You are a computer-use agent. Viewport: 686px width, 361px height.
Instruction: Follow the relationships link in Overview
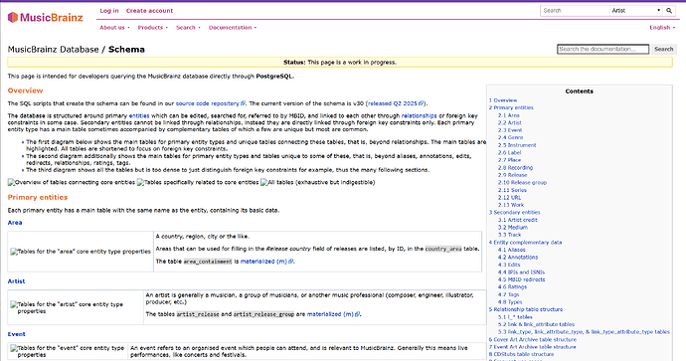420,116
